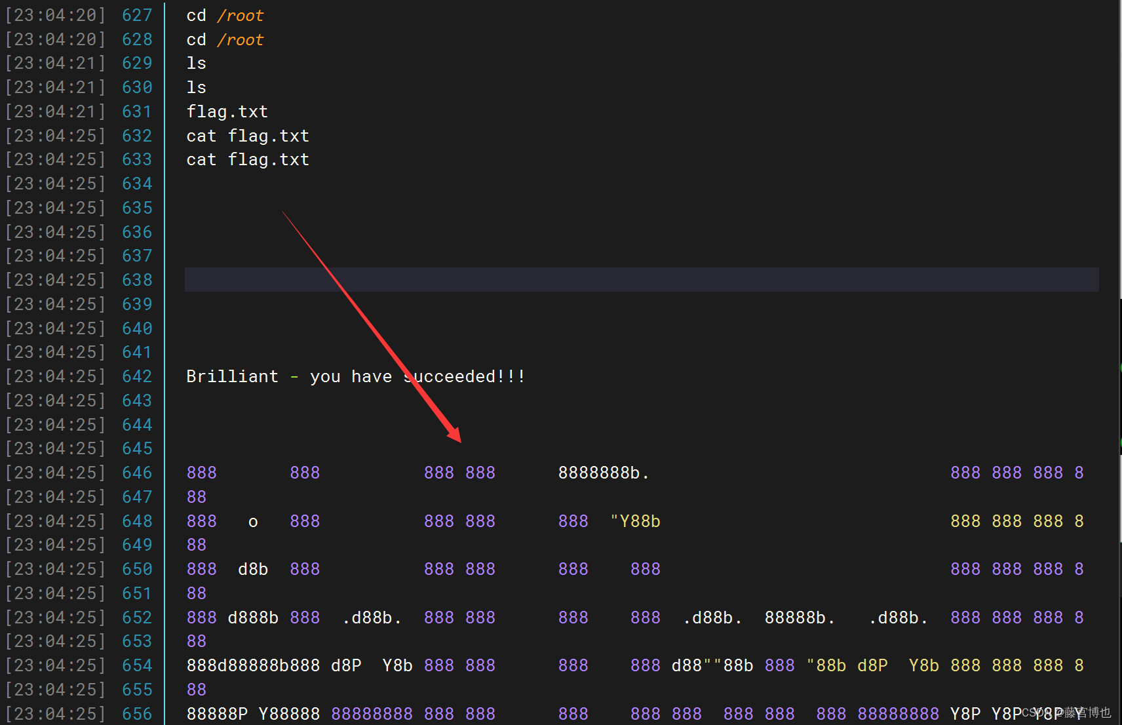Select the '88' text on line 647

196,497
